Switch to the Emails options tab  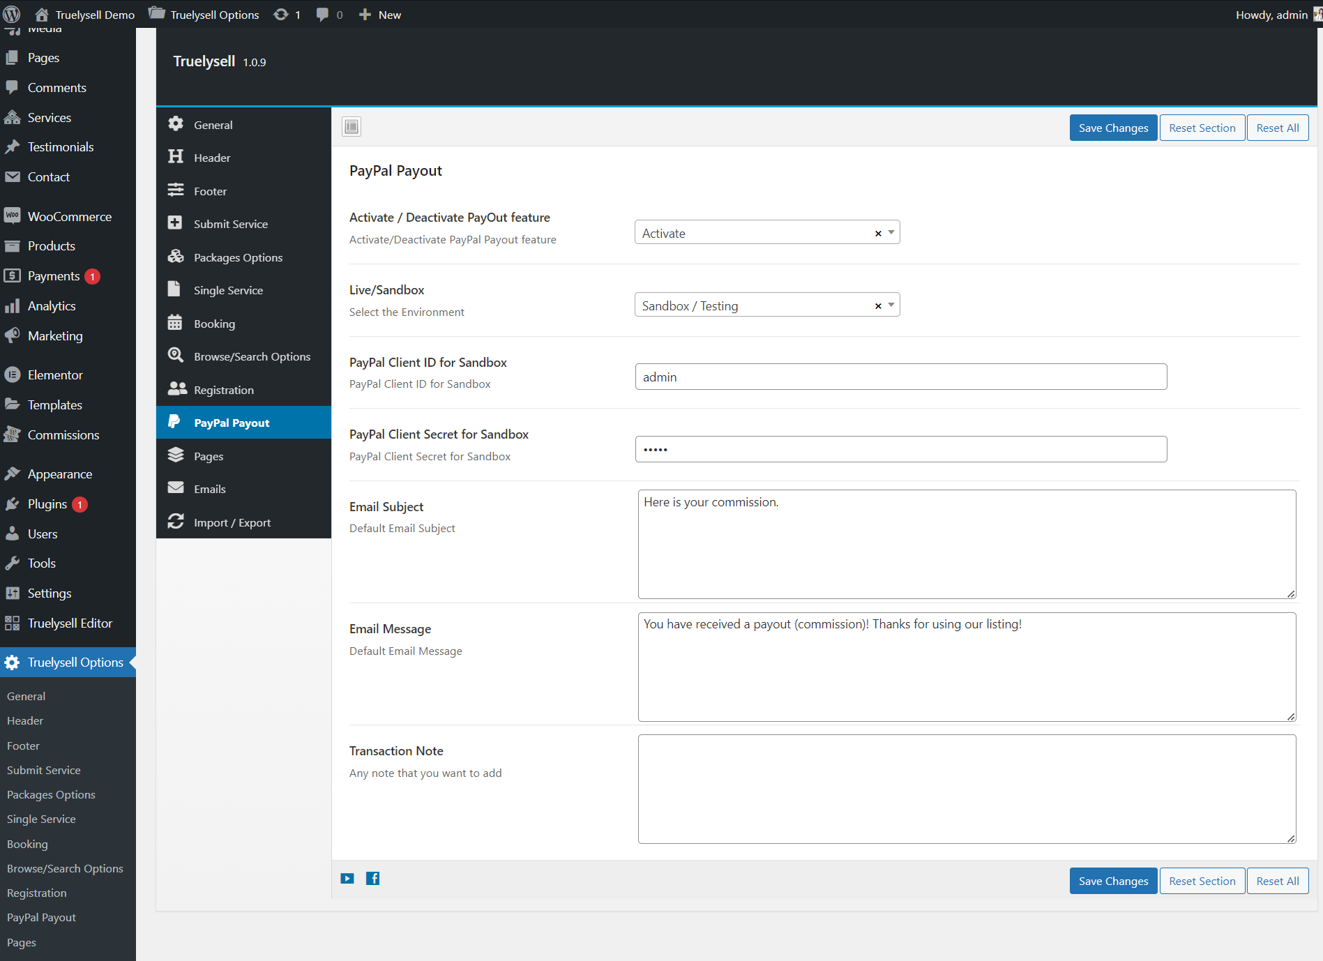pyautogui.click(x=210, y=489)
